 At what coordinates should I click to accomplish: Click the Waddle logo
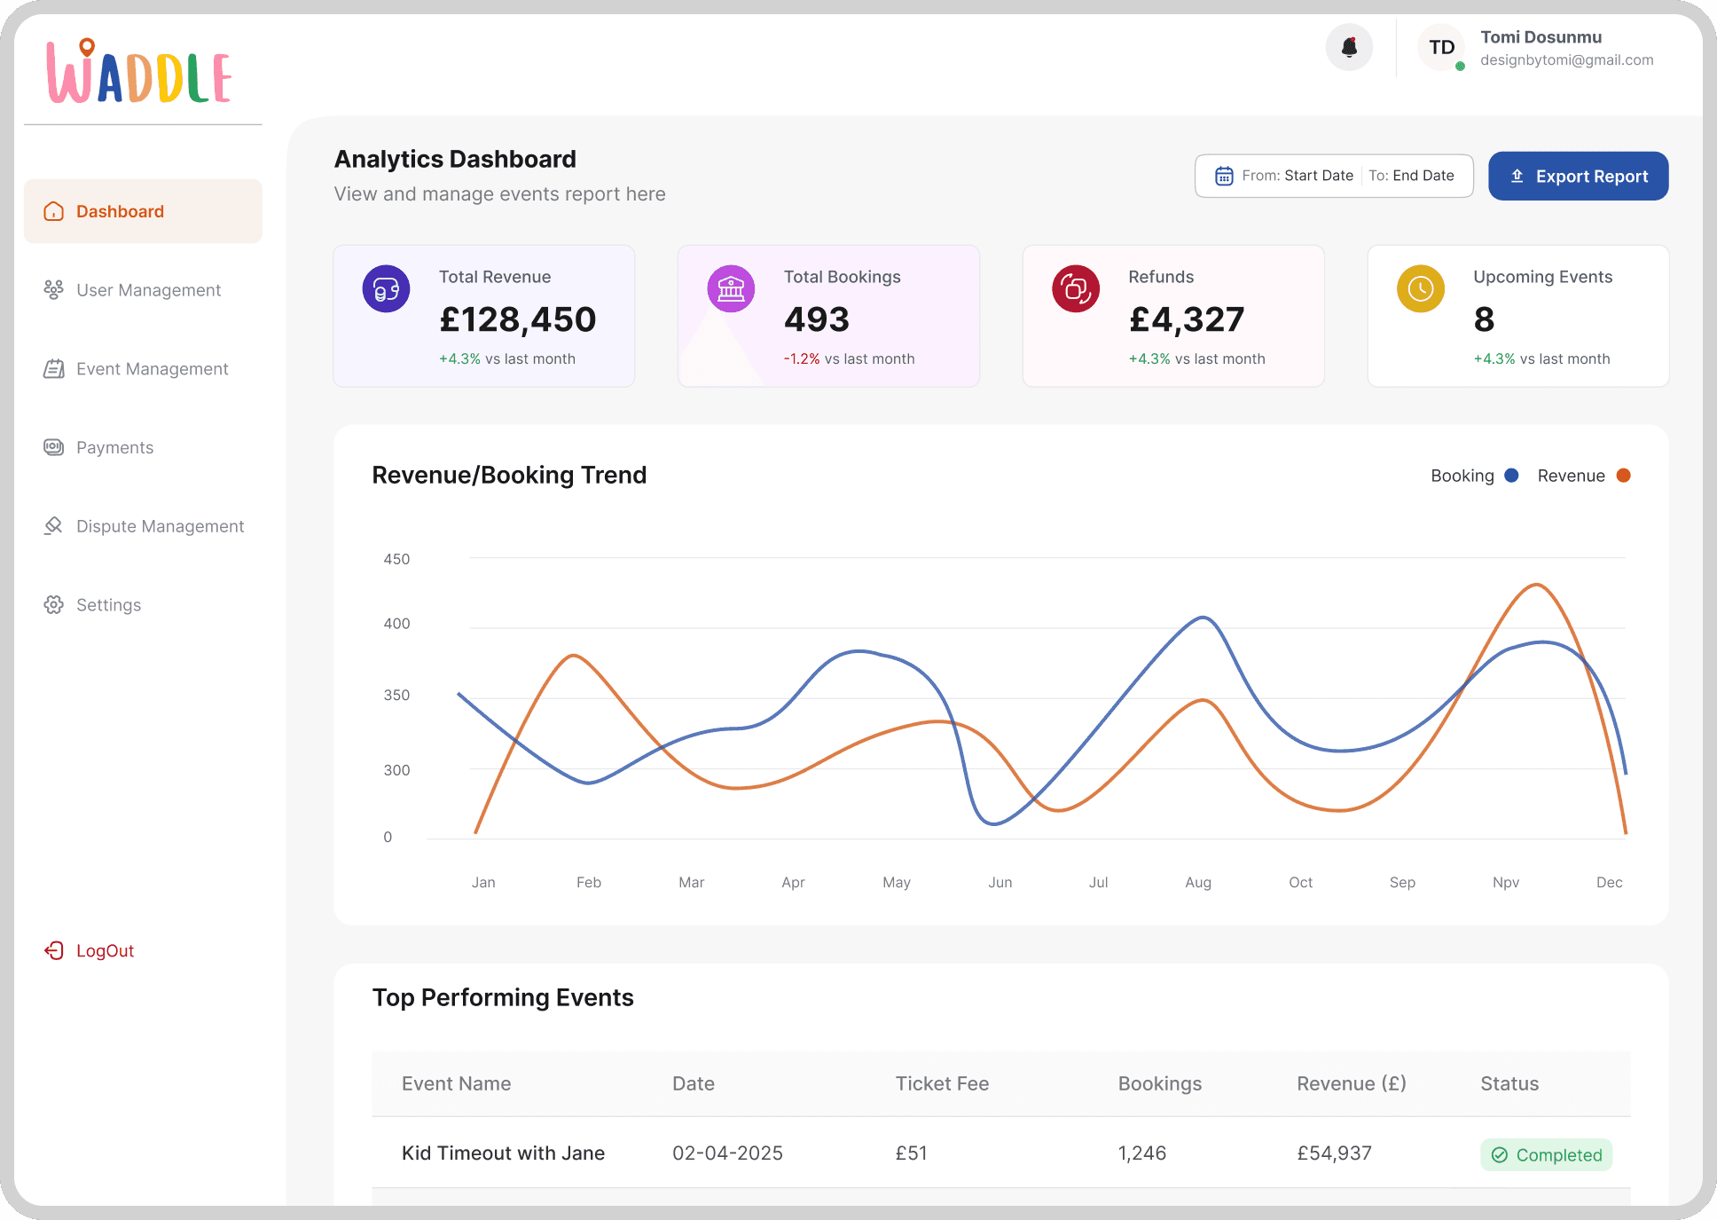139,72
